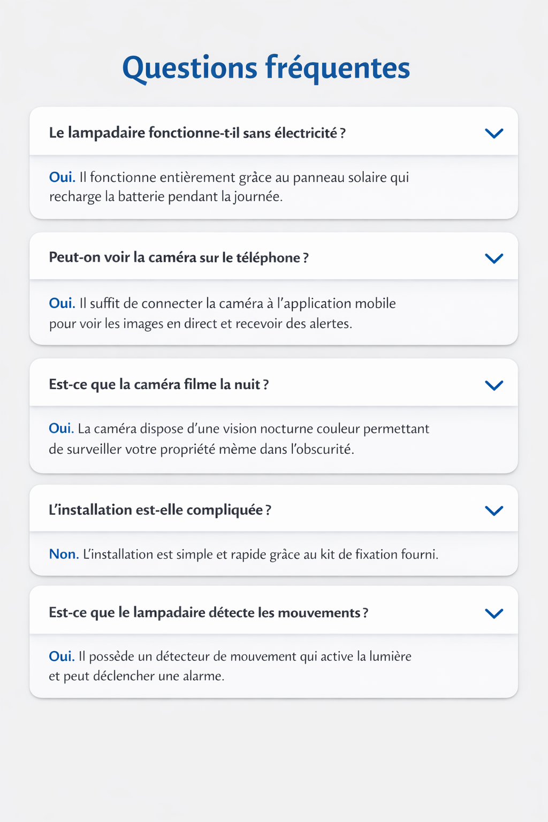Image resolution: width=548 pixels, height=822 pixels.
Task: Click the 'Questions fréquentes' page title
Action: (x=266, y=68)
